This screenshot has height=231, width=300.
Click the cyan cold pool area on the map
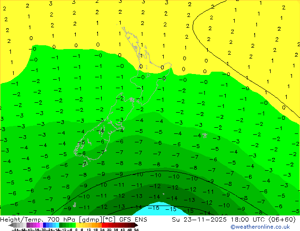[160, 210]
